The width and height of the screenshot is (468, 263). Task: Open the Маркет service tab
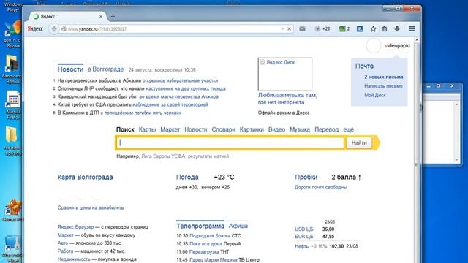pos(170,129)
